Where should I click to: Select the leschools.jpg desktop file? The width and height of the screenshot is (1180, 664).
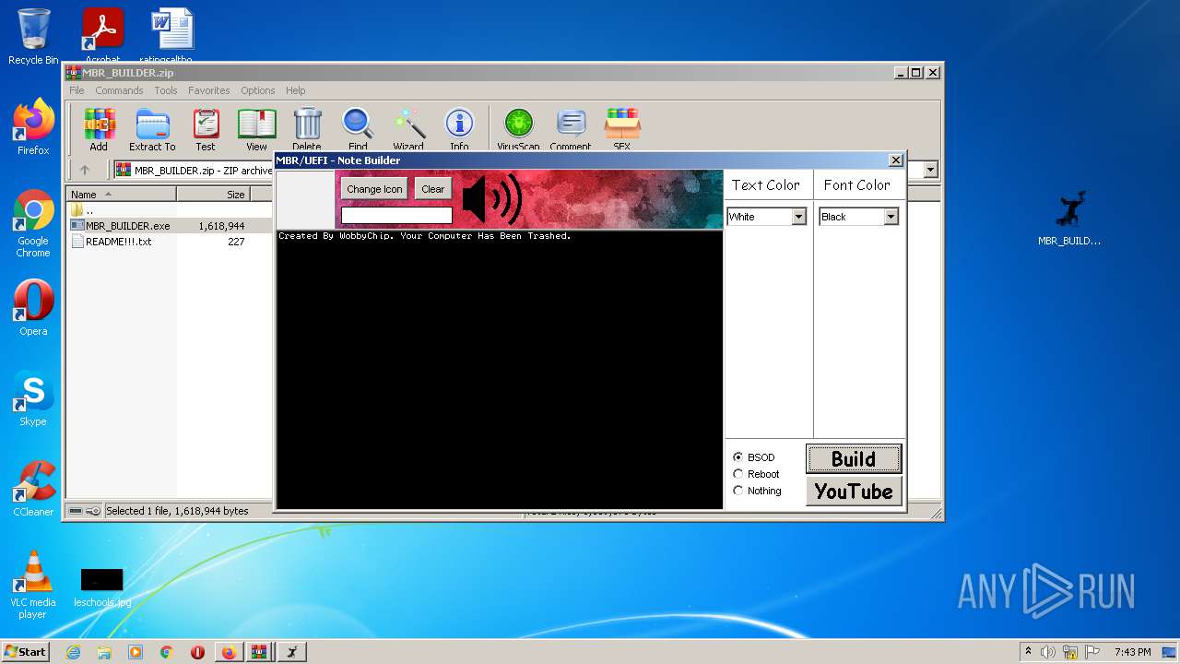[x=102, y=587]
